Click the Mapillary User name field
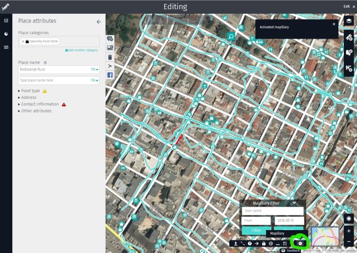357x253 pixels. pyautogui.click(x=272, y=211)
